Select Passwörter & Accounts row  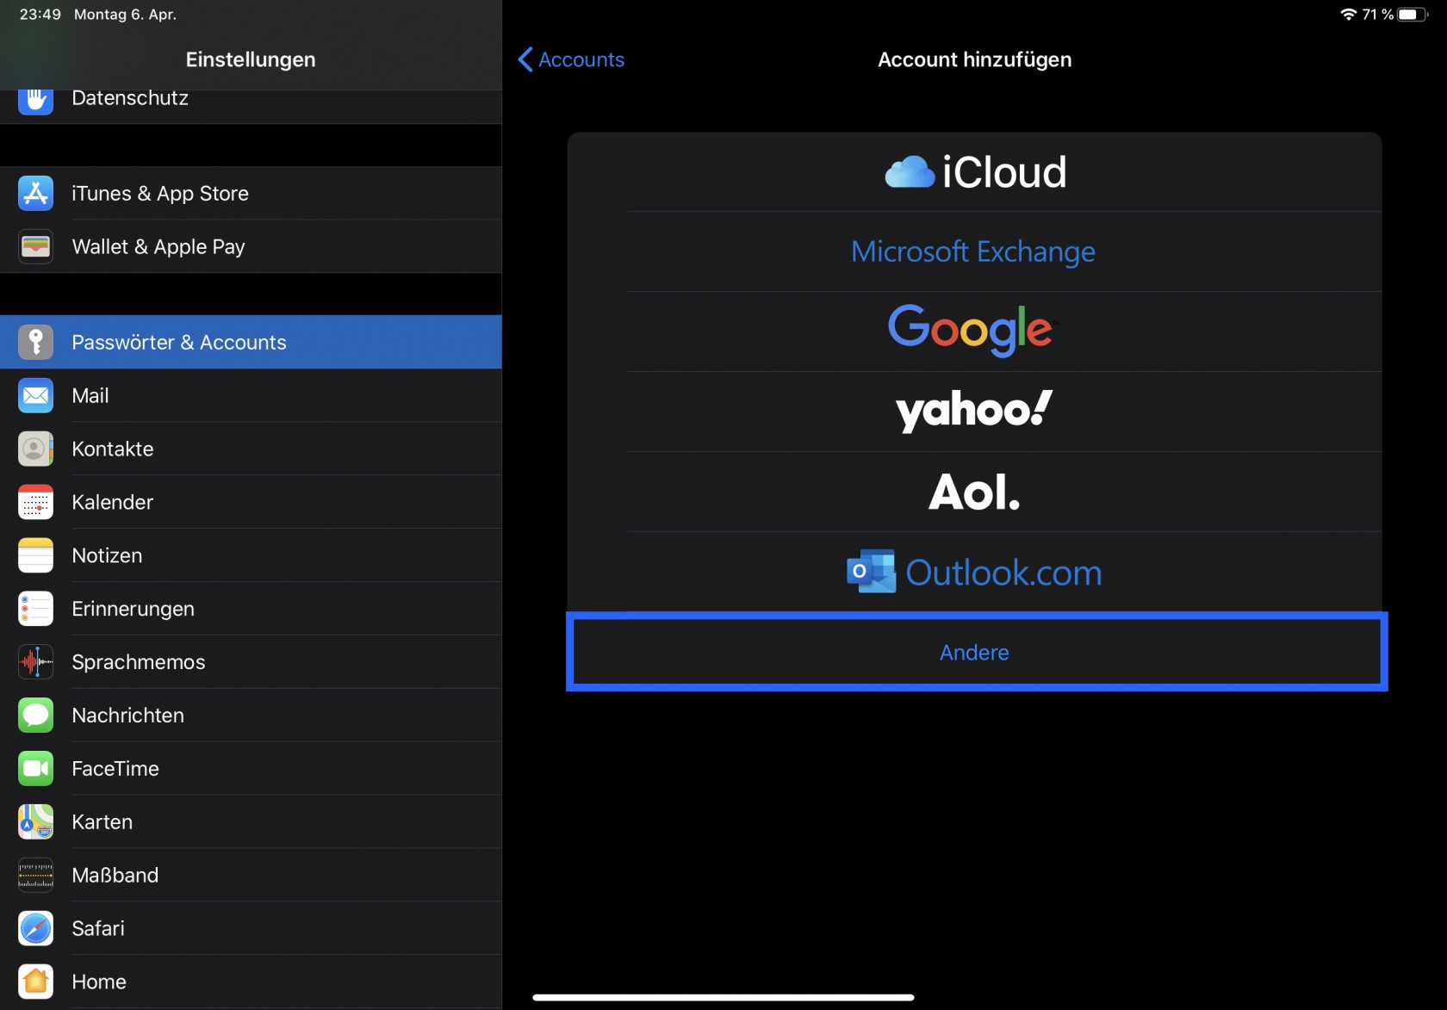251,342
